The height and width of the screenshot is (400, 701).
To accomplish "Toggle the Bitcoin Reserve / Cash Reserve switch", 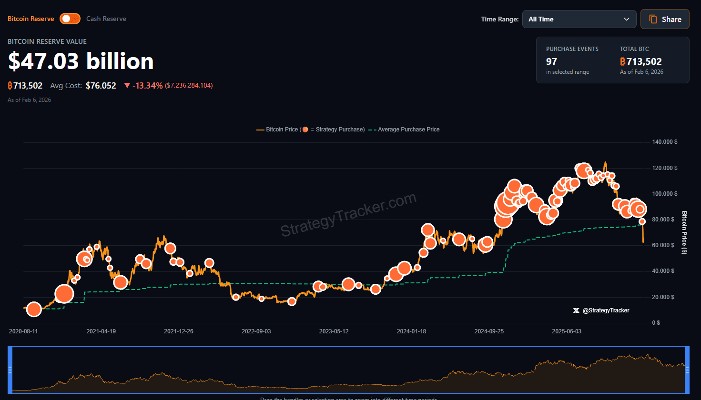I will [70, 19].
